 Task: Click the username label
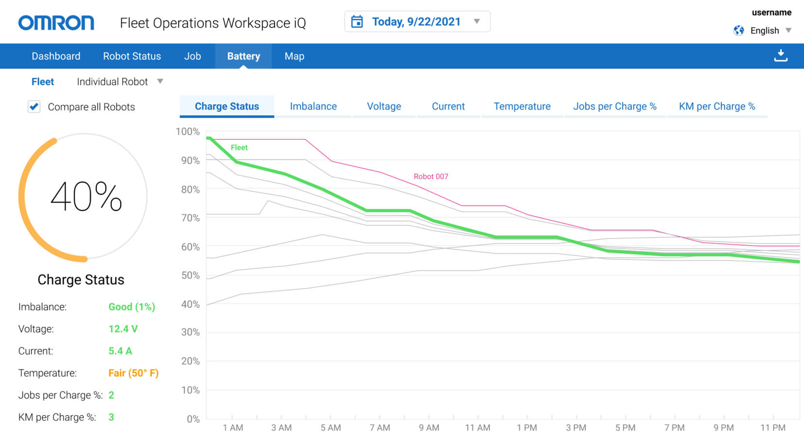[x=771, y=13]
